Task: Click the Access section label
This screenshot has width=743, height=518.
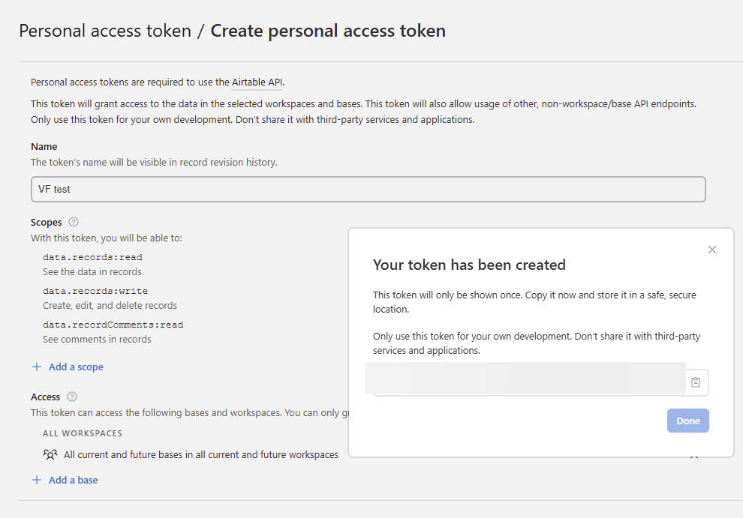Action: (46, 397)
